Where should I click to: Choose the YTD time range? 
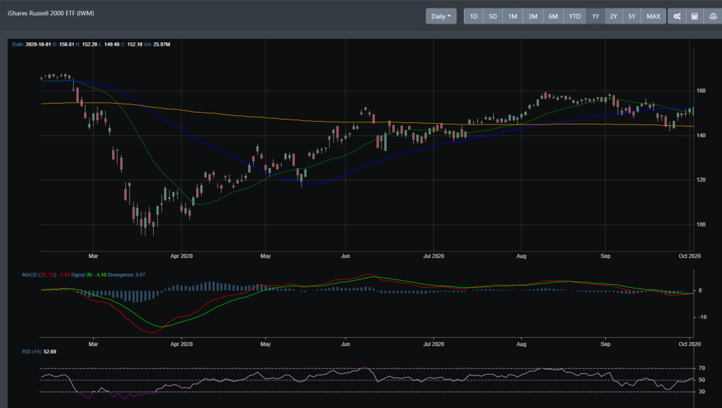[x=575, y=16]
